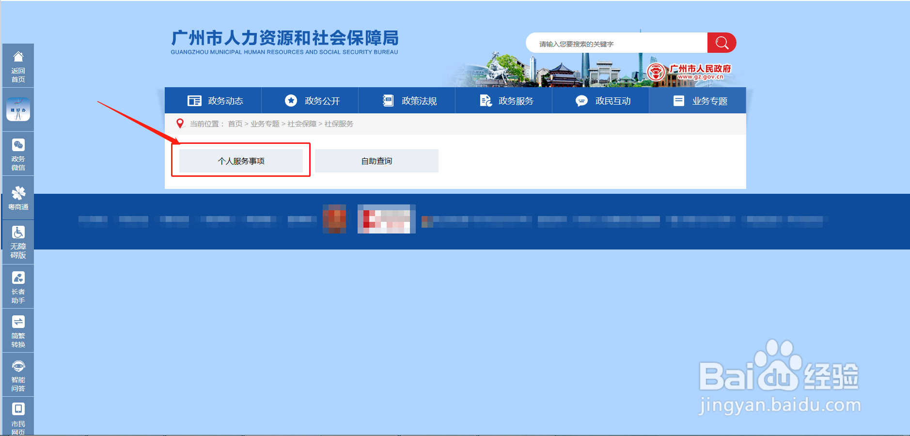Click the 返回首页 home icon in sidebar
The height and width of the screenshot is (436, 910).
point(18,66)
